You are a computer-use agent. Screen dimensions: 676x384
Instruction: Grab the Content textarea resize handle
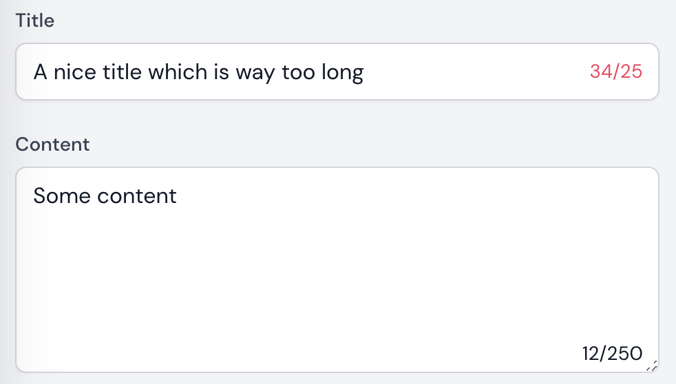(x=652, y=366)
